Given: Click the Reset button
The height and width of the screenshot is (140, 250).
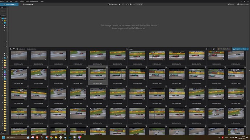Looking at the screenshot, I should click(231, 4).
